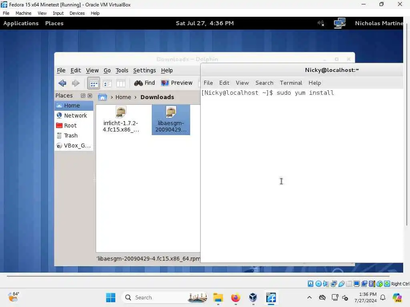Show hidden tray icons with the chevron
The height and width of the screenshot is (307, 410).
pyautogui.click(x=310, y=297)
